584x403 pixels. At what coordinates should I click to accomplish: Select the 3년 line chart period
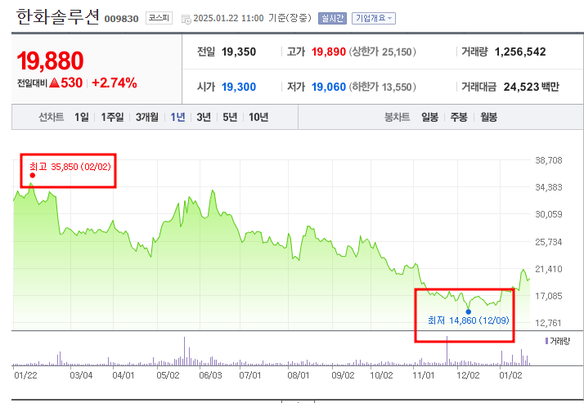(204, 117)
